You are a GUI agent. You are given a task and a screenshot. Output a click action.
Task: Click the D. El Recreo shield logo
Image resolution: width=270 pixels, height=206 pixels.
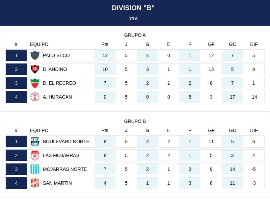[x=35, y=83]
